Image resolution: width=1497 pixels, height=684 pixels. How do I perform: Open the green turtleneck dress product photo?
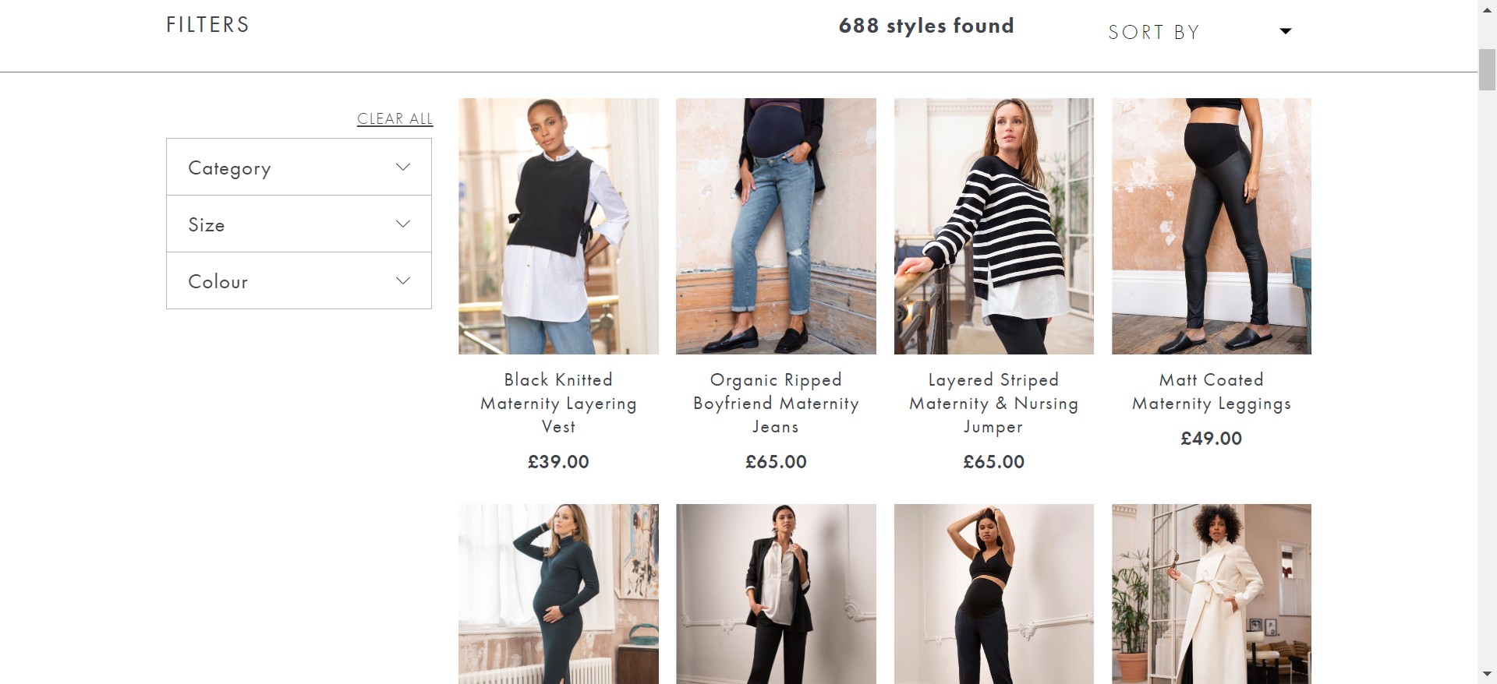click(x=558, y=594)
